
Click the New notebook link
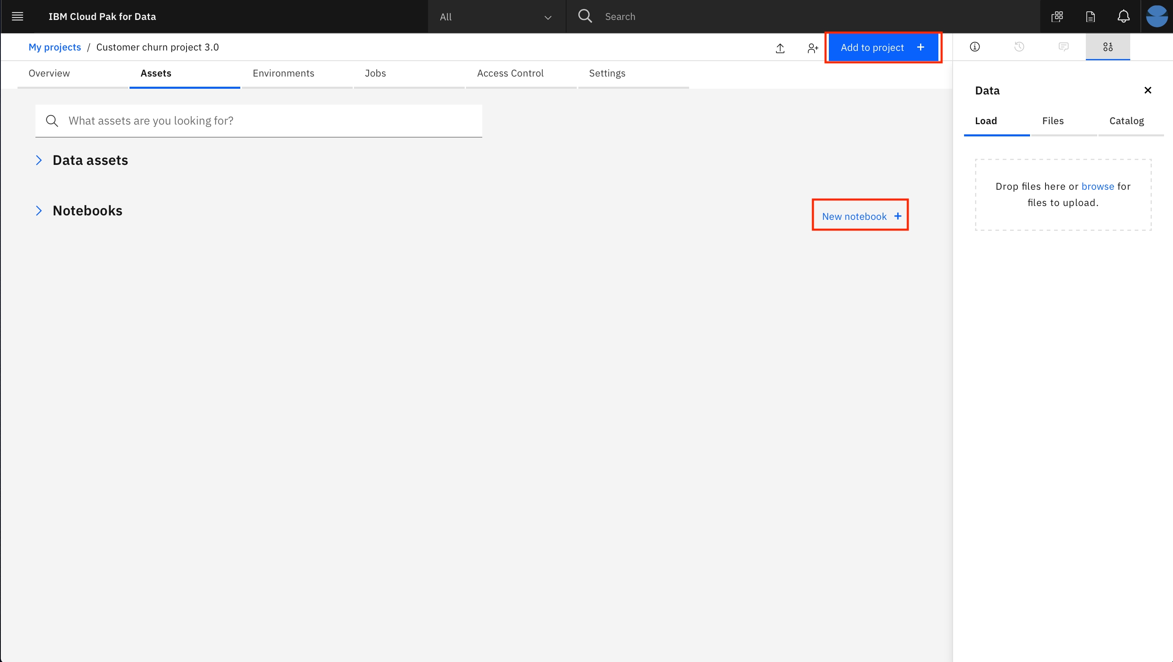click(x=861, y=216)
